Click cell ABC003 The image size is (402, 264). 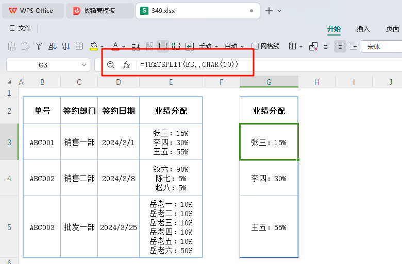pos(42,227)
